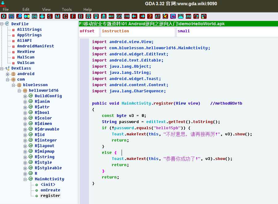Select the register method in tree

pos(50,196)
